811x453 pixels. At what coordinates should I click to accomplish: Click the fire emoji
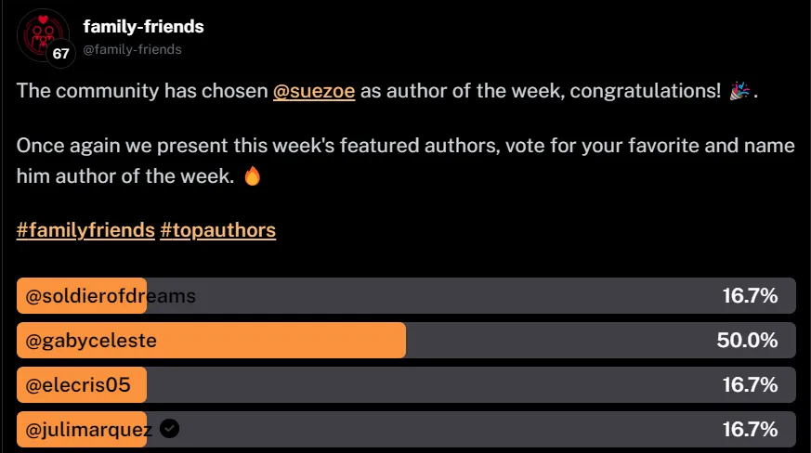252,175
